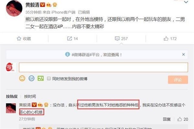The width and height of the screenshot is (194, 129).
Task: Focus the comment text input box
Action: 103,67
